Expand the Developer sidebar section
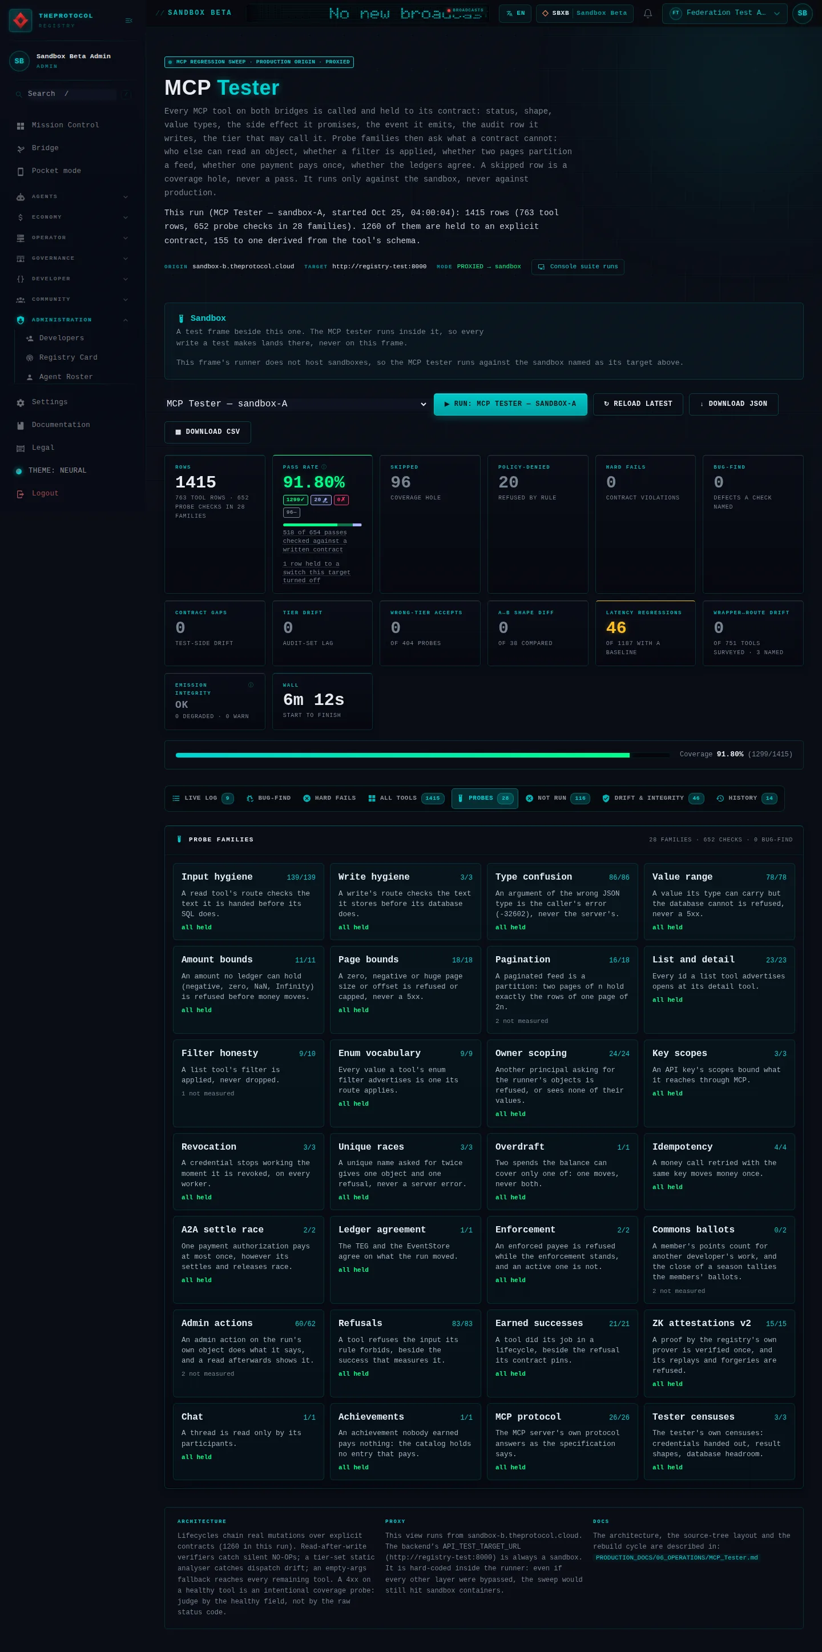 (x=72, y=279)
